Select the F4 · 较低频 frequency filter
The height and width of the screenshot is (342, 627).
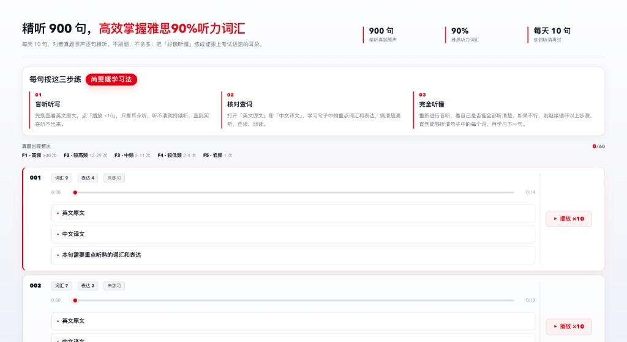(177, 156)
